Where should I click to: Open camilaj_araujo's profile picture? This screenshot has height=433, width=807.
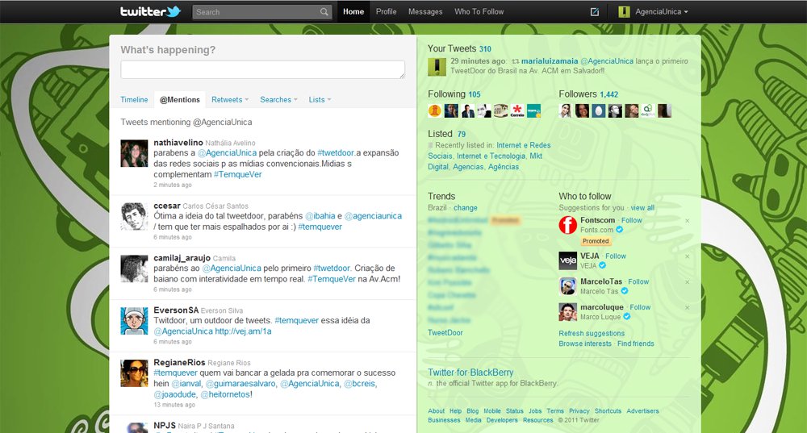tap(134, 269)
